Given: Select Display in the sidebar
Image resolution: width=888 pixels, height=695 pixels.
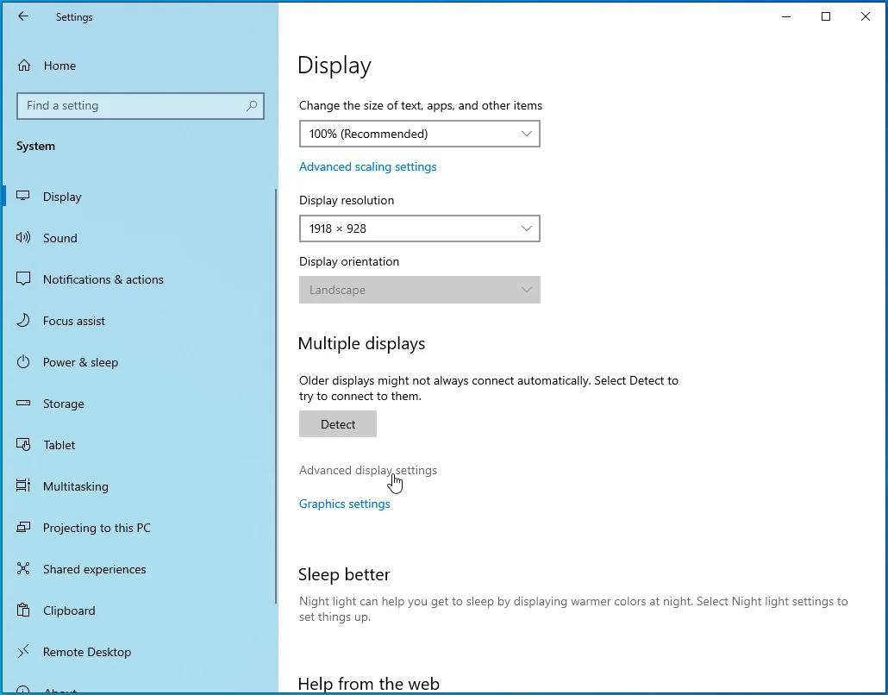Looking at the screenshot, I should pyautogui.click(x=140, y=197).
